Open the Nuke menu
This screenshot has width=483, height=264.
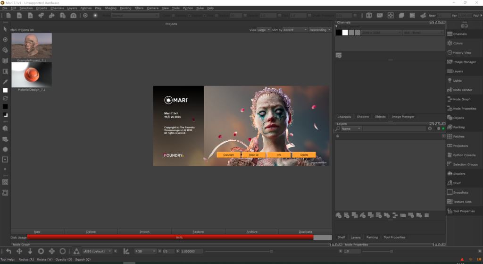coord(200,8)
